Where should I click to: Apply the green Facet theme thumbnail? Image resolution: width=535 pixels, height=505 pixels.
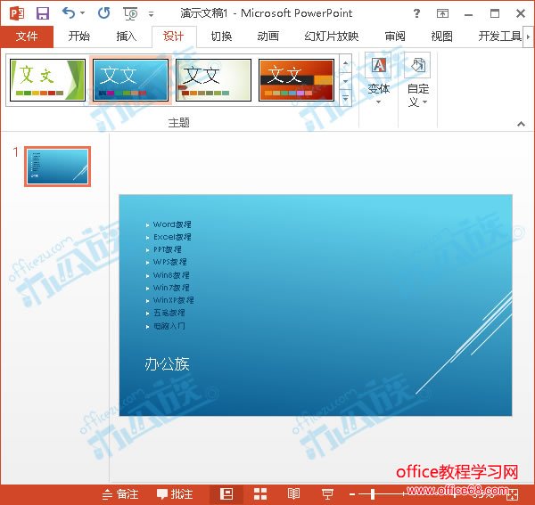point(47,80)
